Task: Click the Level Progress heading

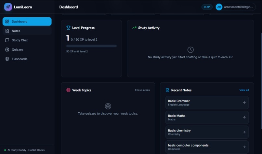Action: click(84, 28)
